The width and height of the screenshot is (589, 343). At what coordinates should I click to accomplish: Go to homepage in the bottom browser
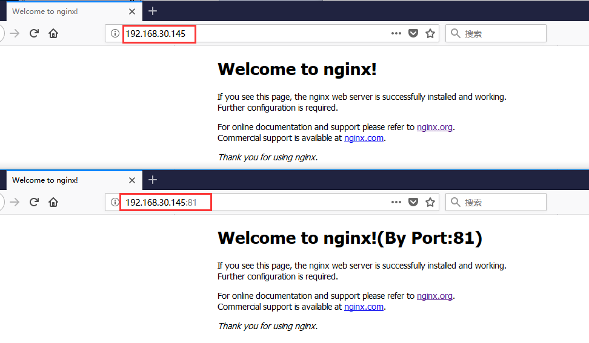tap(53, 202)
